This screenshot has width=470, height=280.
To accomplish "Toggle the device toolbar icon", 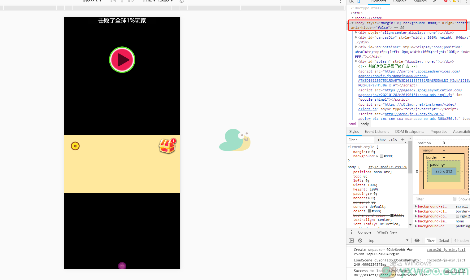I will [x=360, y=1].
